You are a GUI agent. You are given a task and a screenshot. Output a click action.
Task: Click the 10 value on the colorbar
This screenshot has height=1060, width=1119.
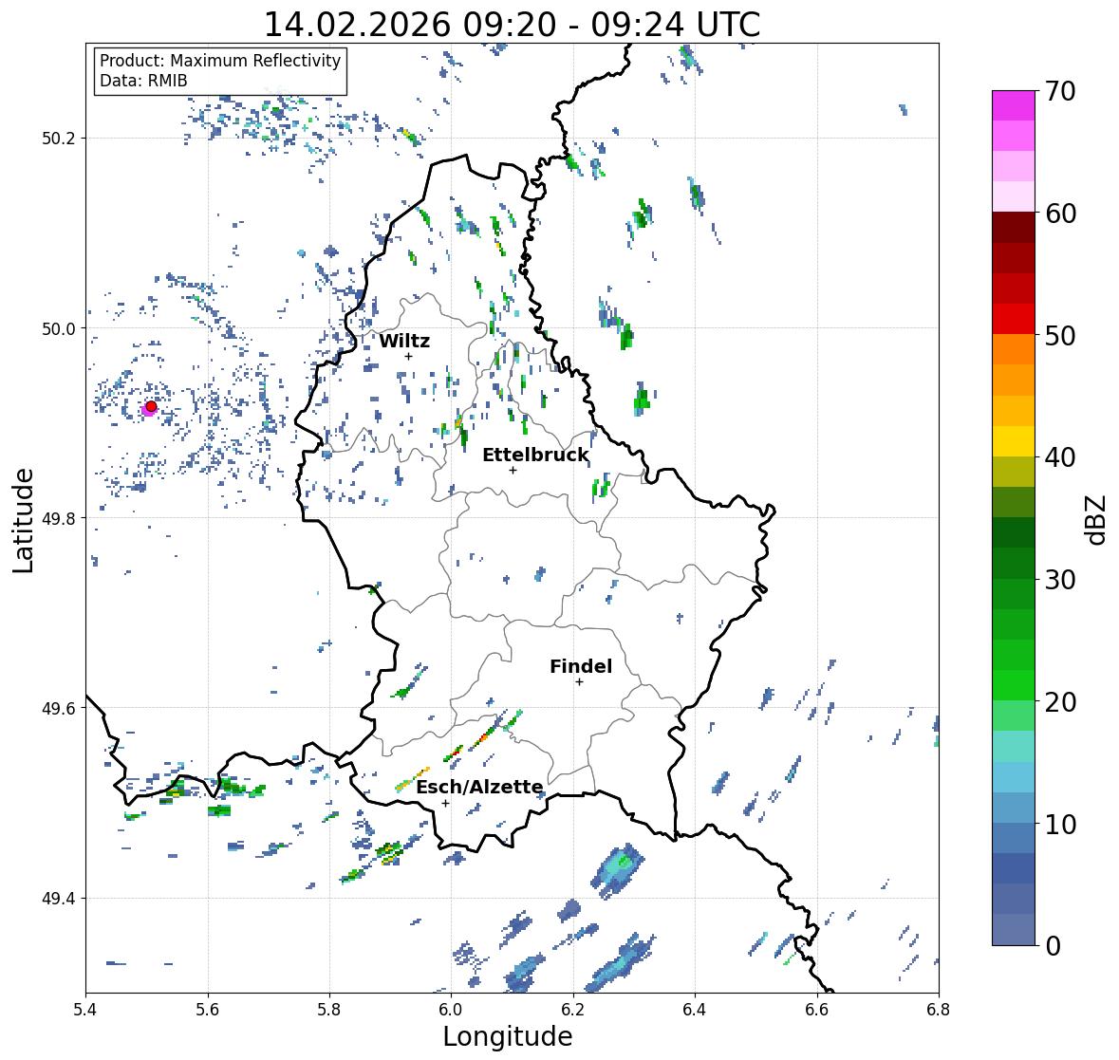(1060, 824)
